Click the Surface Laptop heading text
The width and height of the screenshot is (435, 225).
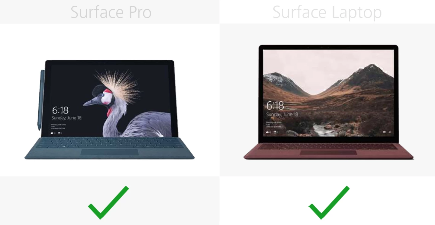tap(327, 12)
